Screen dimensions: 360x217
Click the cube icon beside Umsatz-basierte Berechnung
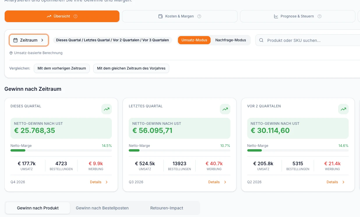tap(11, 53)
